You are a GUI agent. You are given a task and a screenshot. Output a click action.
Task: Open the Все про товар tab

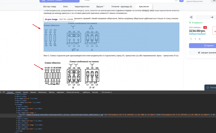click(49, 6)
